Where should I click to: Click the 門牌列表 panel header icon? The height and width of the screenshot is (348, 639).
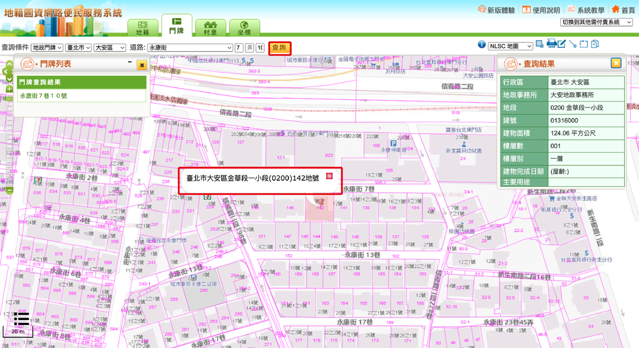tap(27, 64)
